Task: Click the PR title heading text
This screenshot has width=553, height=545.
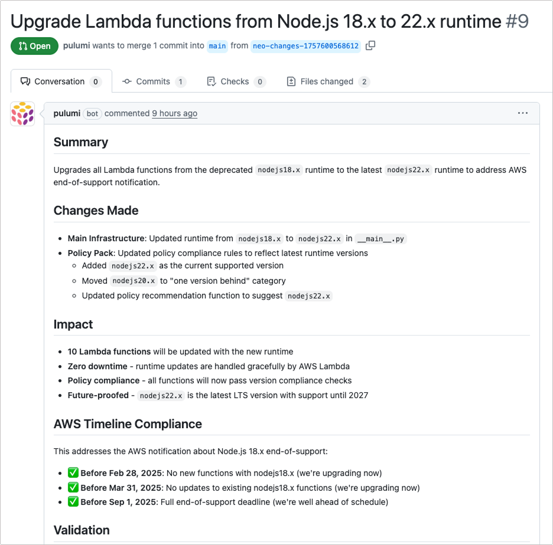Action: click(255, 21)
